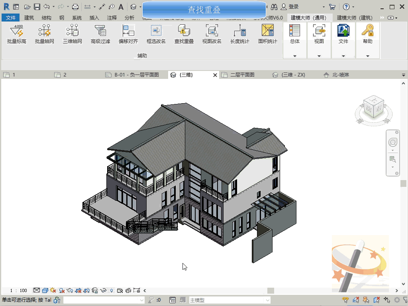408x306 pixels.
Task: Open a project with the folder icon
Action: click(x=27, y=7)
